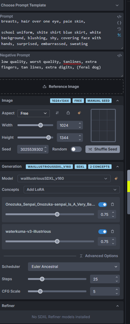Decrease waterkuma-v3 weight 0.75 down stepper

tap(113, 244)
